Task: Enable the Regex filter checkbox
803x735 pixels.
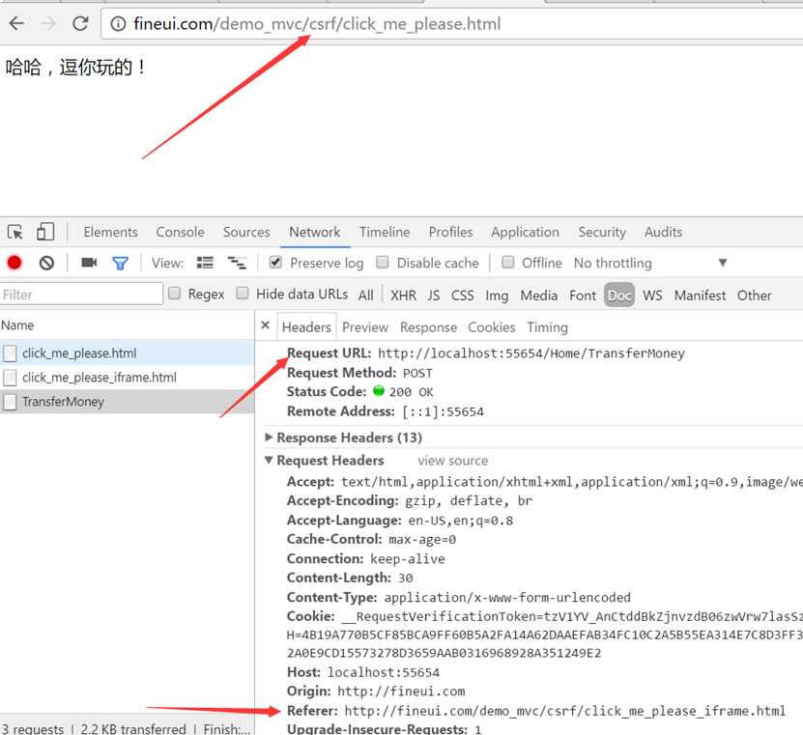Action: (x=174, y=294)
